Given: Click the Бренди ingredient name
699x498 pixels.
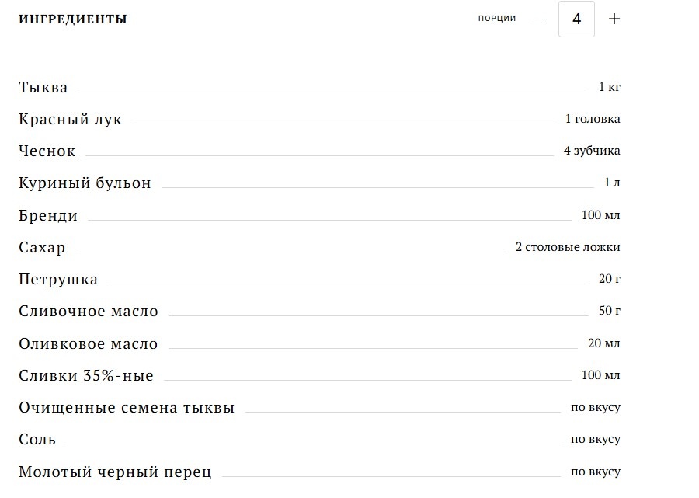Looking at the screenshot, I should 48,216.
